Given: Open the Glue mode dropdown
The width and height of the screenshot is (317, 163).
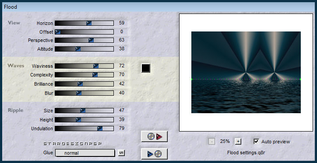Looking at the screenshot, I should point(85,153).
